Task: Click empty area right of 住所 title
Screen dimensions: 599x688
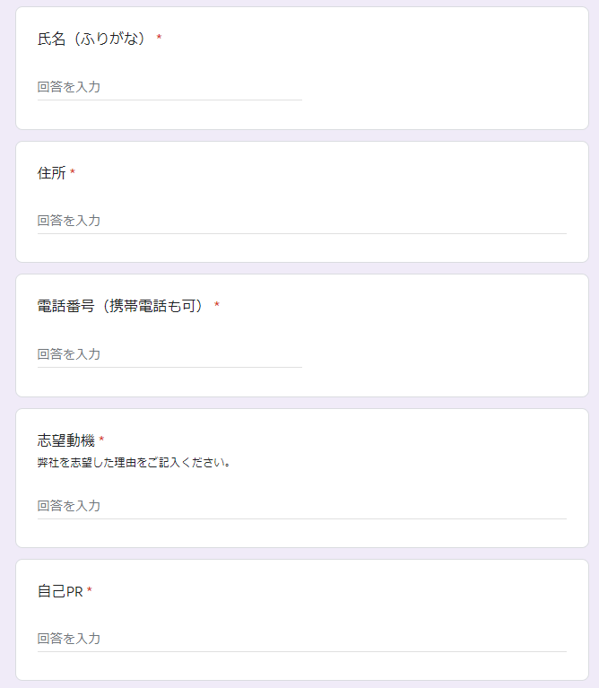Action: [x=323, y=173]
